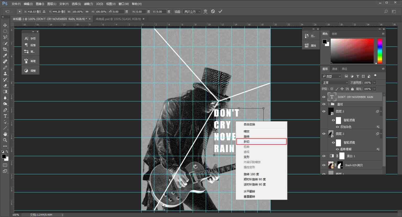Select the Brush tool in toolbar

5,68
